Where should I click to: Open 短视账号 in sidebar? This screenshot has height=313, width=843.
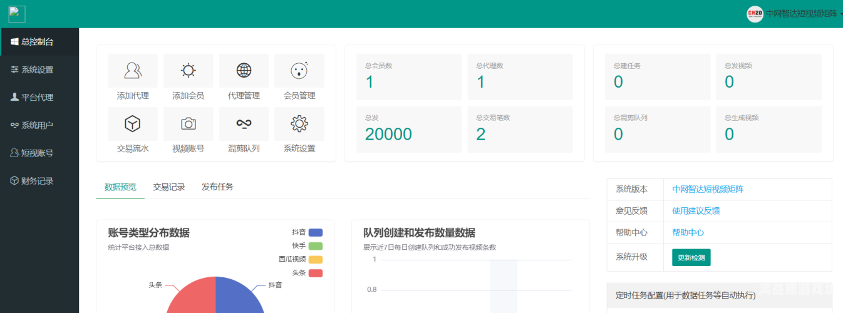pos(39,153)
